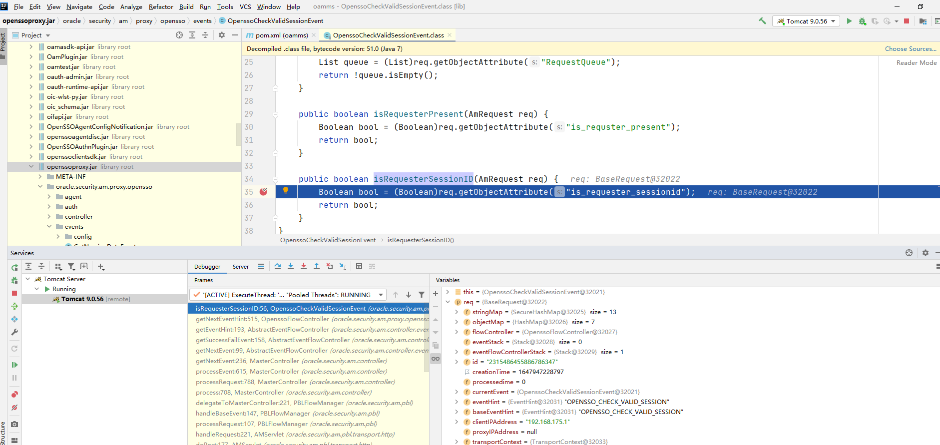Select the Debugger tab

pos(207,267)
